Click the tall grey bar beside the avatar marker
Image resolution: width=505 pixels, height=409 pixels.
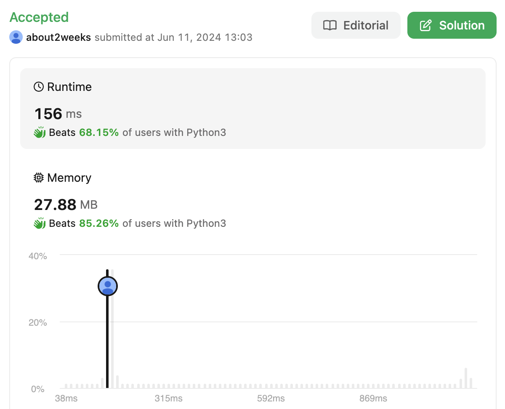coord(112,328)
